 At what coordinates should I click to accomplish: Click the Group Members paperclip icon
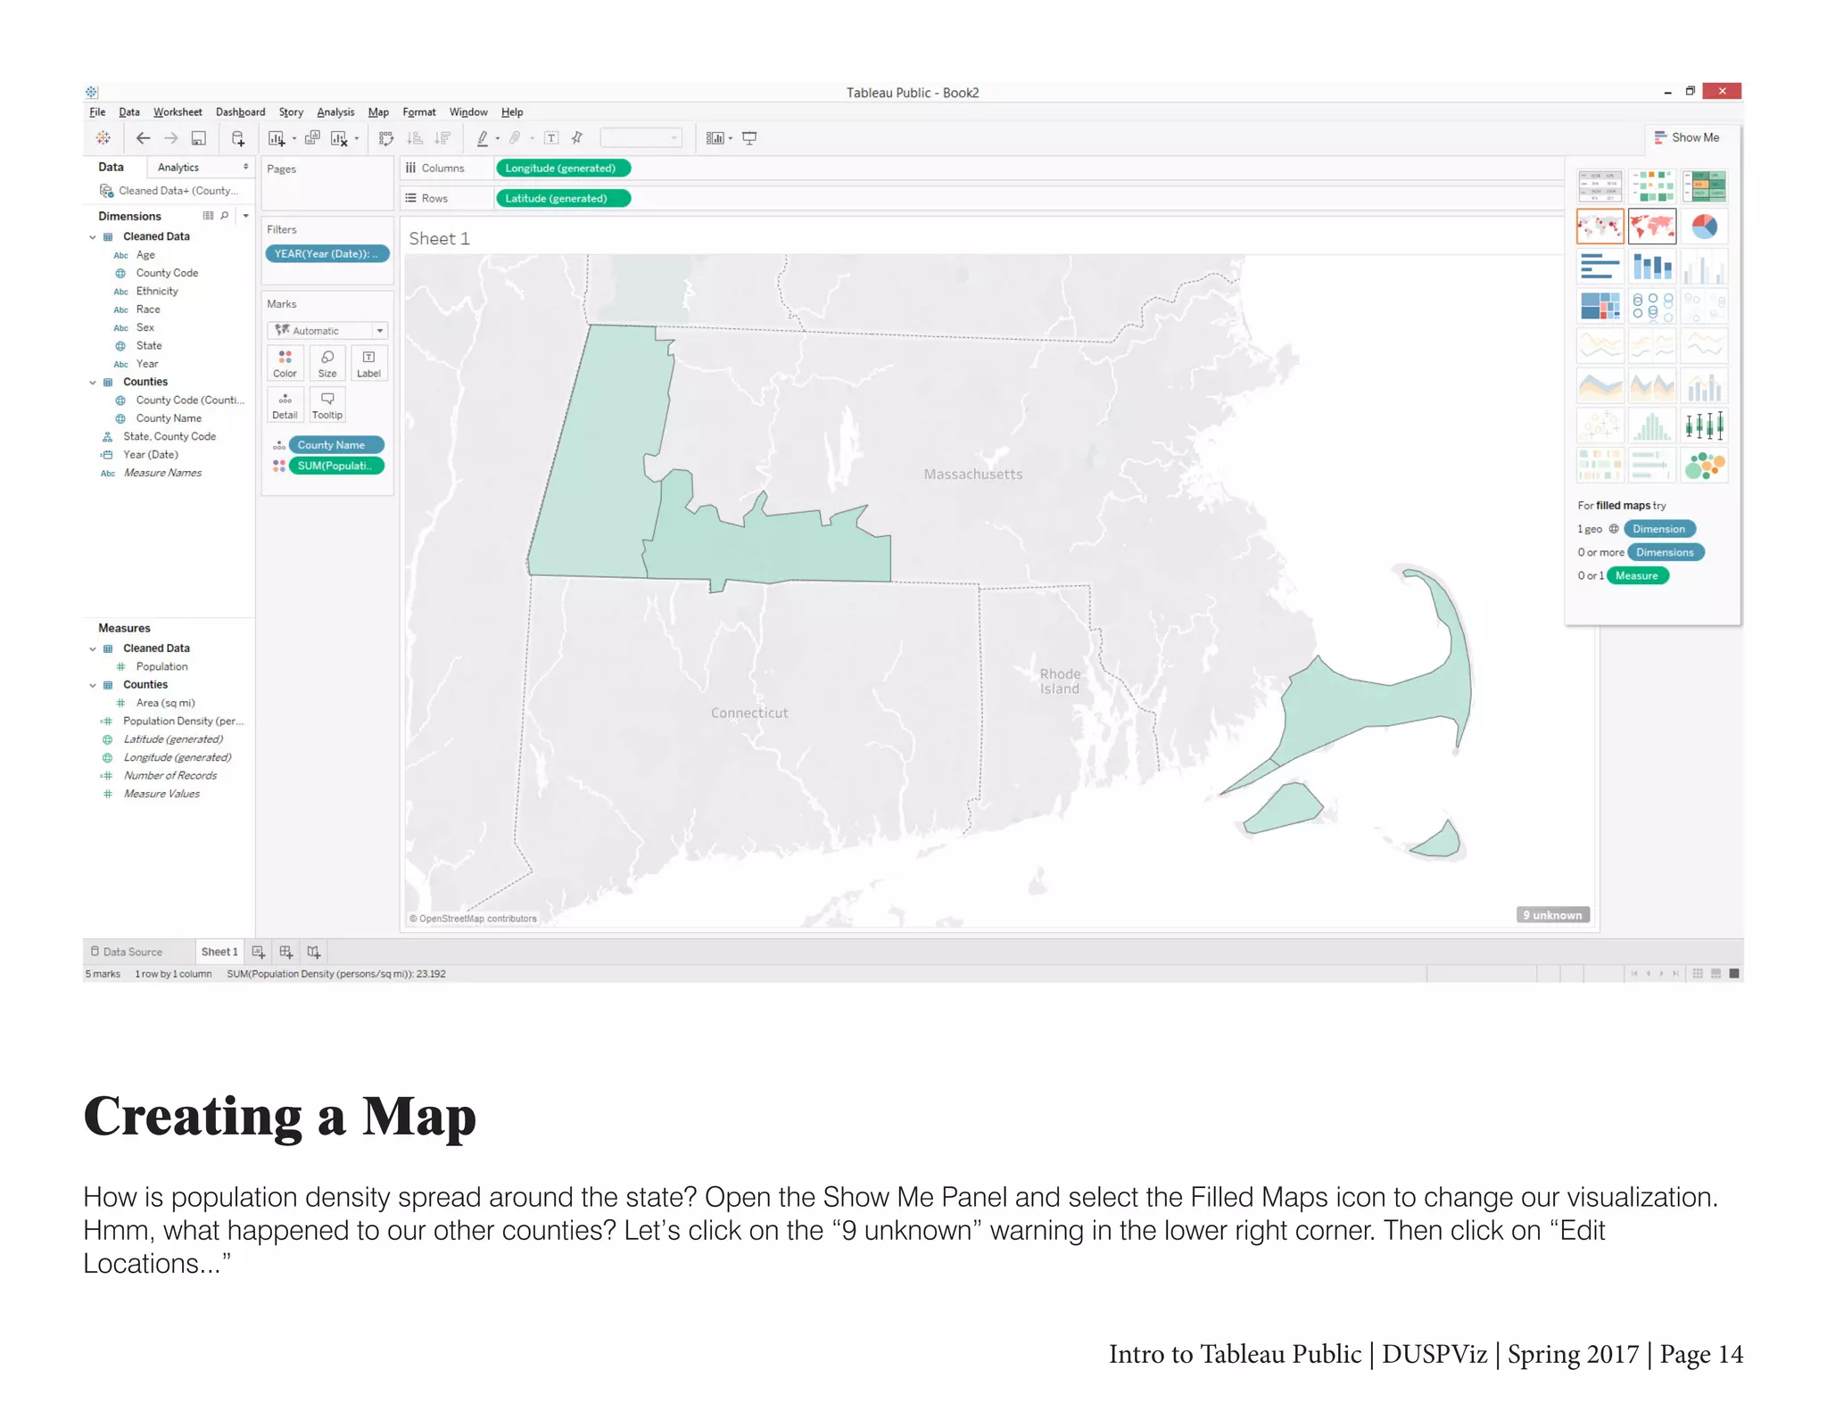[x=516, y=138]
